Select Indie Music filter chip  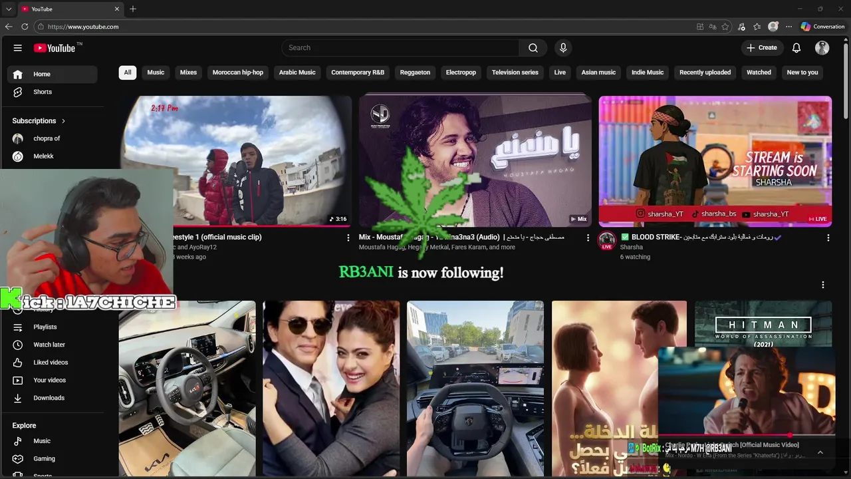(x=648, y=73)
